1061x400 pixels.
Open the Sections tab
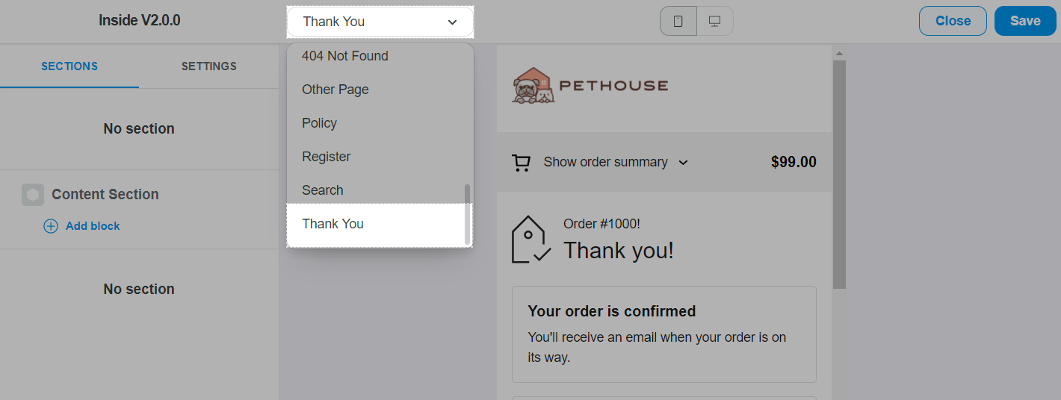pyautogui.click(x=69, y=66)
